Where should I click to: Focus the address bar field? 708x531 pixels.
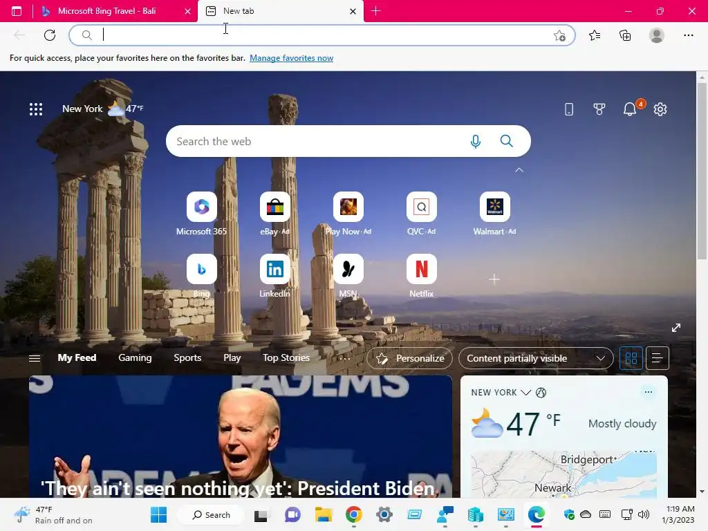coord(322,35)
